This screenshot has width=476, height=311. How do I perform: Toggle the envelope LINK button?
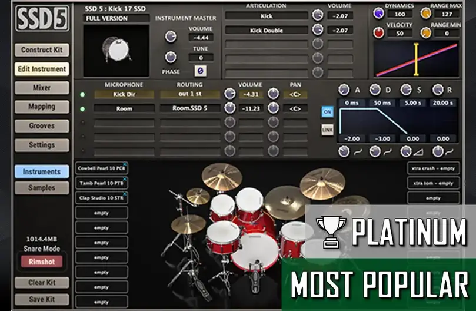[x=327, y=130]
